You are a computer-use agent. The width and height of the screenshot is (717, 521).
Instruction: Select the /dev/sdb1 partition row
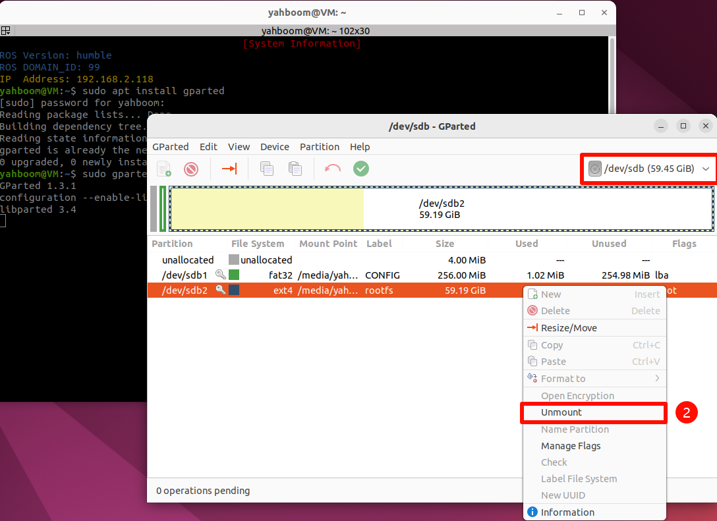tap(432, 275)
